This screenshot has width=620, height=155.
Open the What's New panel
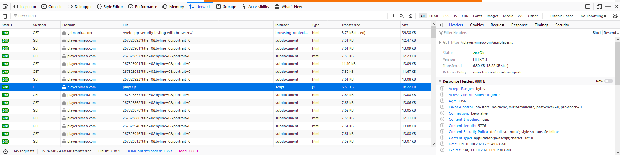coord(288,6)
